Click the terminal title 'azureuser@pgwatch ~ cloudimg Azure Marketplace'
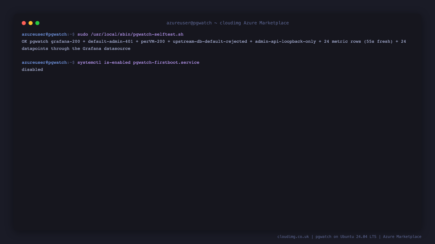 click(228, 23)
